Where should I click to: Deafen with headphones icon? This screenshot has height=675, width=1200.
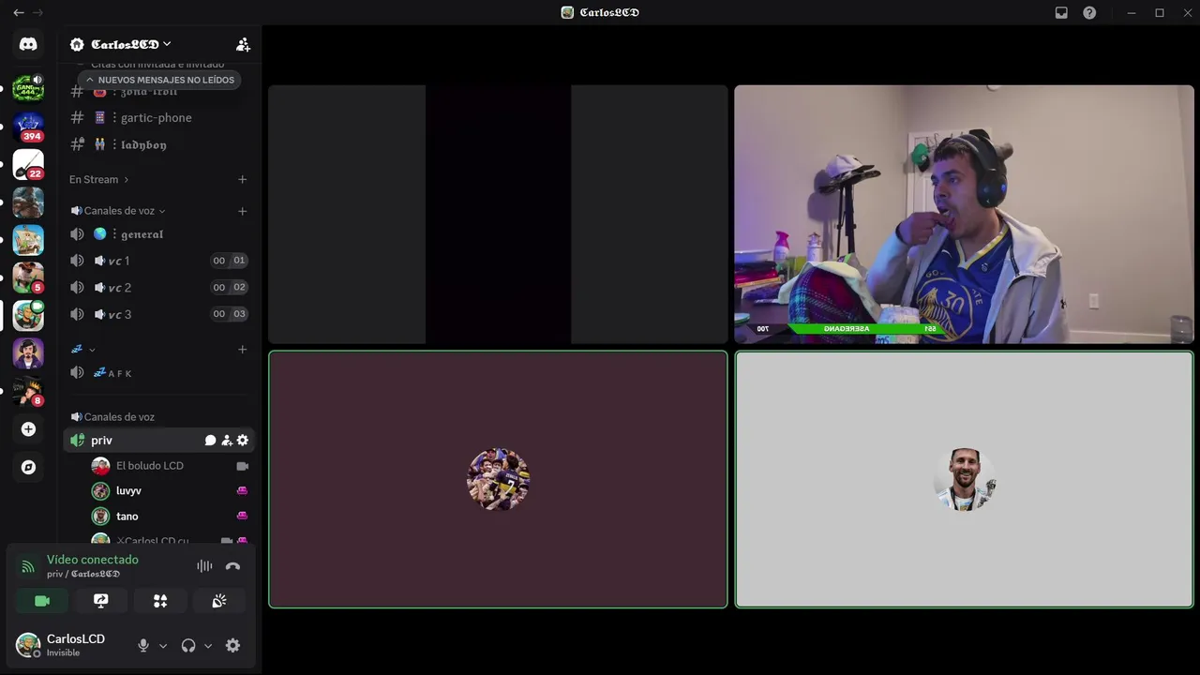click(188, 645)
